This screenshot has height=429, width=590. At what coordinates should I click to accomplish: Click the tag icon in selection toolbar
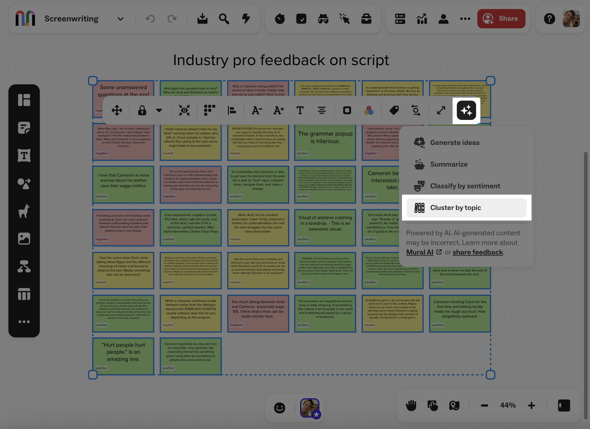pyautogui.click(x=394, y=110)
